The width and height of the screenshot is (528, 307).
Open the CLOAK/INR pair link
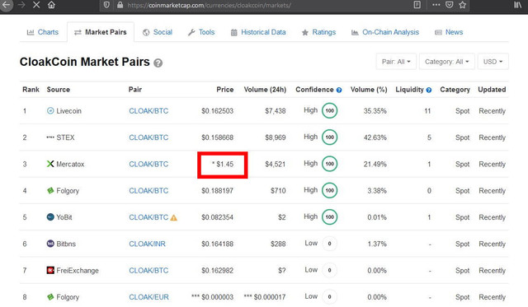(x=147, y=244)
